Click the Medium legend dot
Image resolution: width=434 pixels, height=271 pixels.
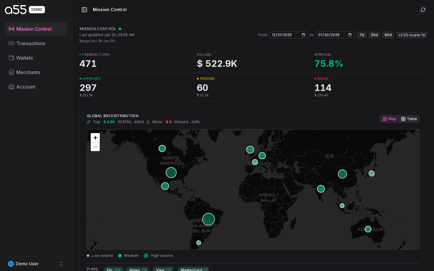click(120, 256)
